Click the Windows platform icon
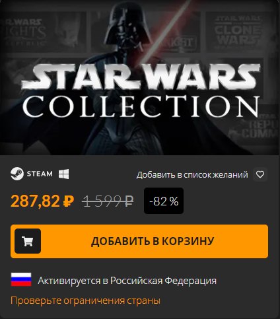280x319 pixels. click(x=63, y=174)
